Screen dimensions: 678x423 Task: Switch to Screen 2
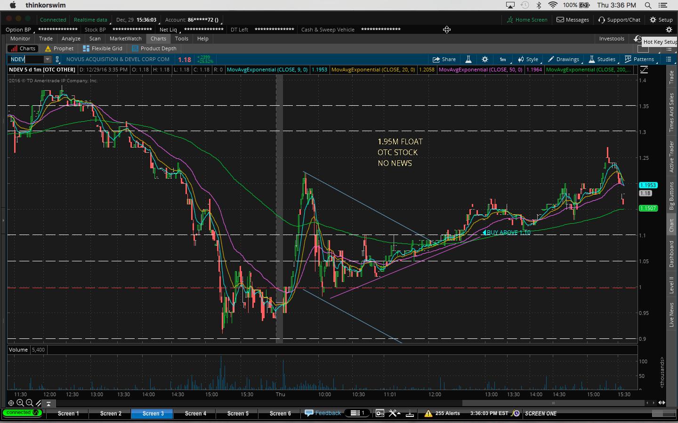tap(111, 414)
